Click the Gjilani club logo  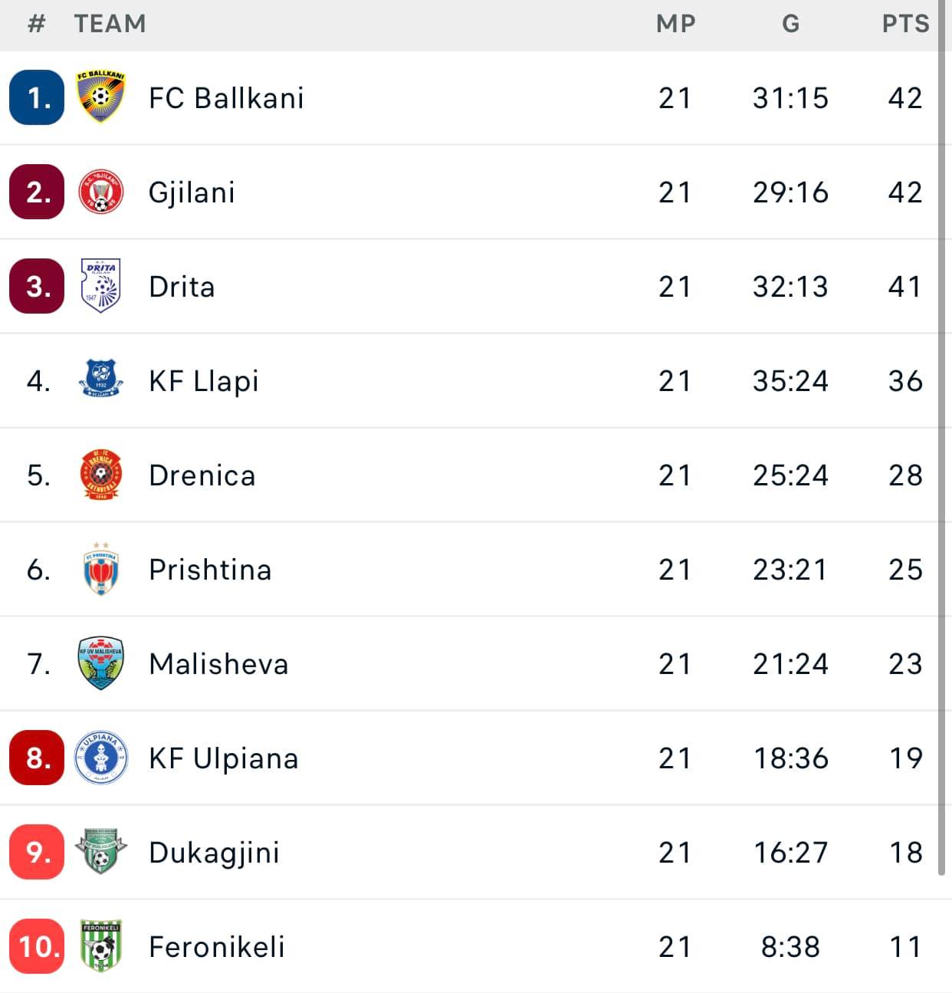pos(100,192)
